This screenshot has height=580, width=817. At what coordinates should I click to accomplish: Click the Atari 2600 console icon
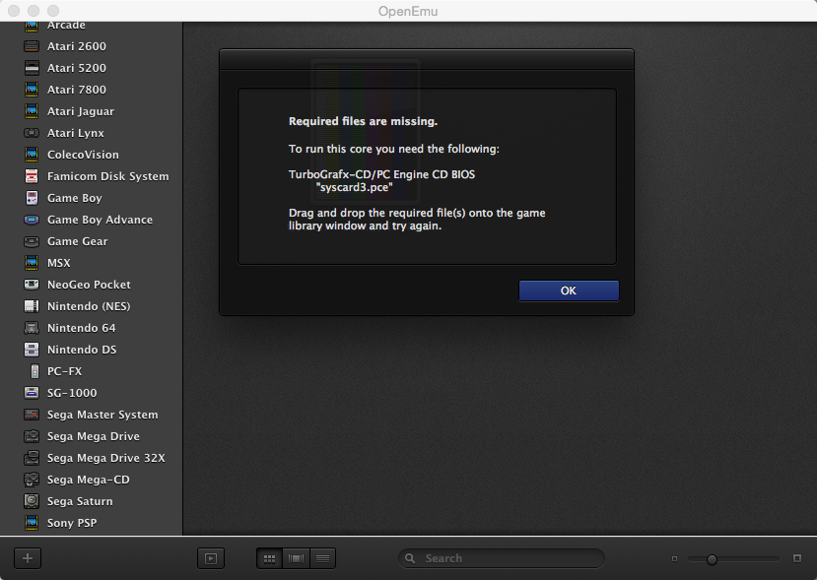pyautogui.click(x=32, y=46)
